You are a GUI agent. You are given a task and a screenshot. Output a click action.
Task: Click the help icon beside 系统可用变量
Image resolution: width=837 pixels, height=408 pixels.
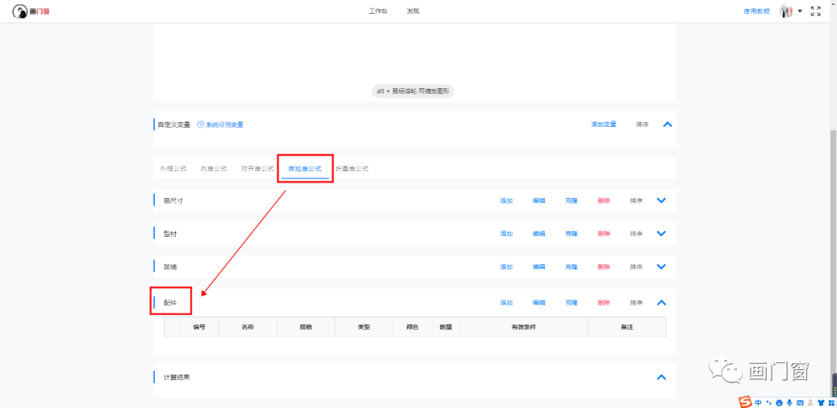tap(200, 124)
